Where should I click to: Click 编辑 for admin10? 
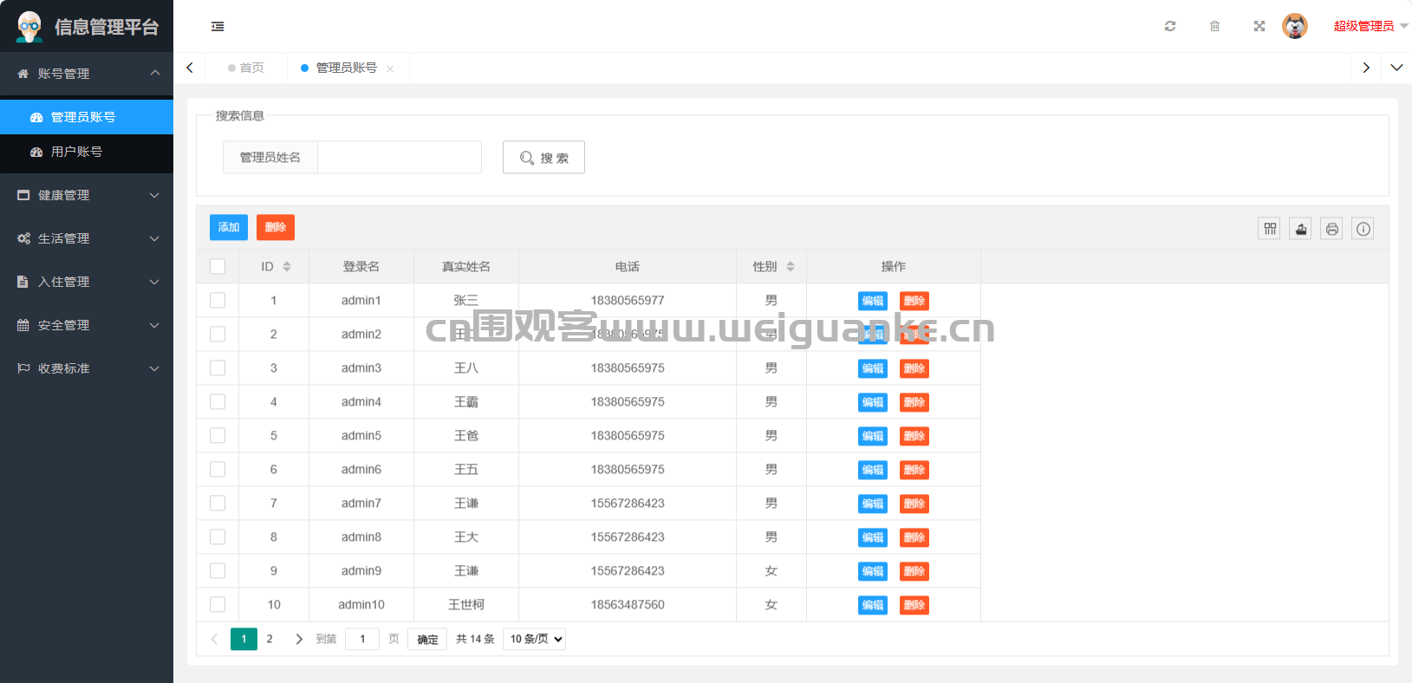coord(873,605)
